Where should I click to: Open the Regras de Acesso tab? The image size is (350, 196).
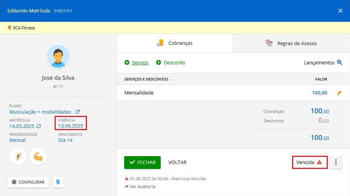[x=292, y=43]
